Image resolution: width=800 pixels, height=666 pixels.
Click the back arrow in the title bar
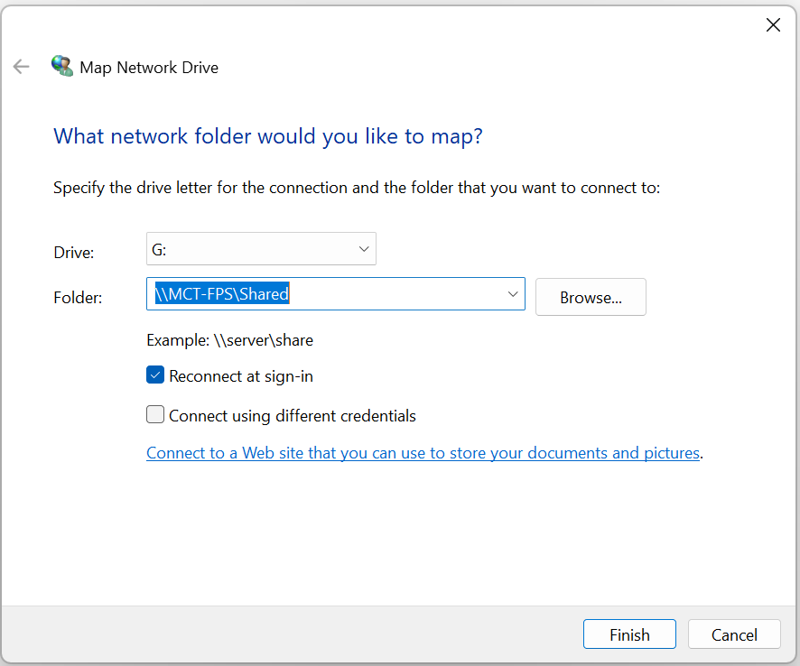click(21, 67)
